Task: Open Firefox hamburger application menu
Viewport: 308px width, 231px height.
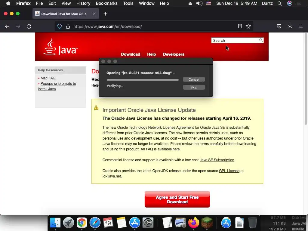Action: point(301,26)
